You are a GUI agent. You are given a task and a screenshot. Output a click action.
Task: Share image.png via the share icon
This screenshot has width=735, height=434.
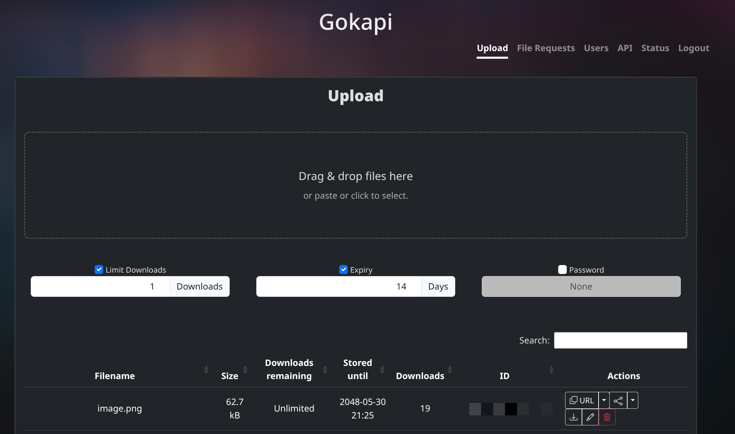pos(618,400)
